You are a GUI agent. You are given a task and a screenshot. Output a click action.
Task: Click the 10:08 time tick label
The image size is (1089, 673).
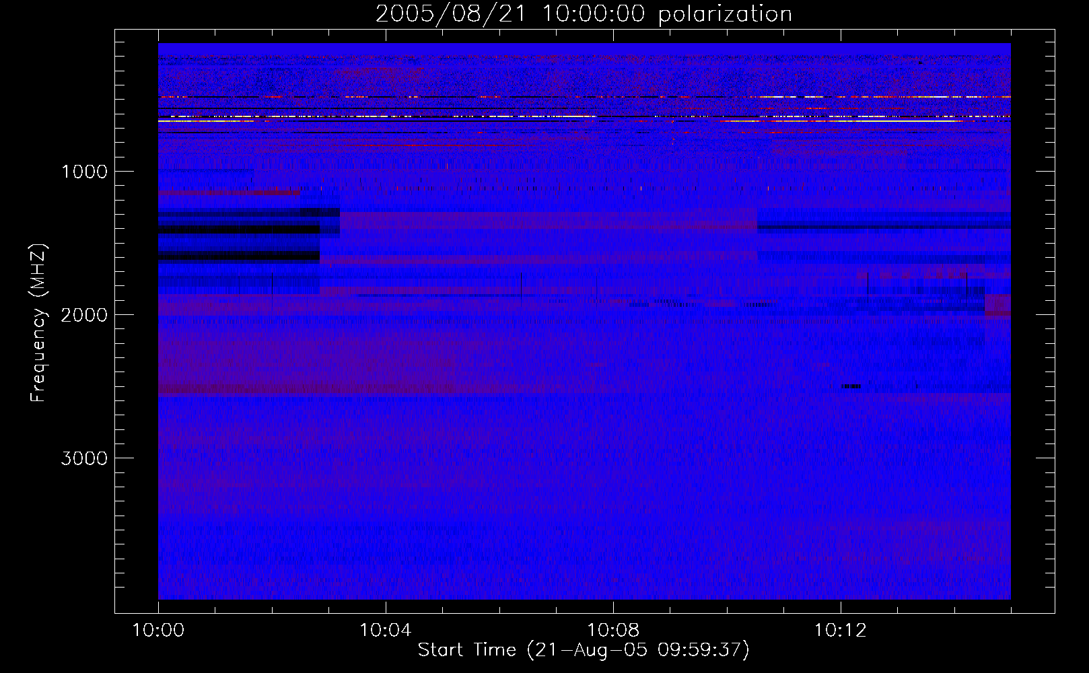(613, 631)
